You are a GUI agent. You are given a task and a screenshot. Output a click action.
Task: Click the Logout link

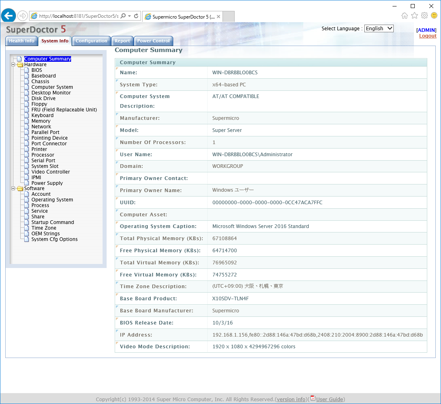click(x=428, y=36)
